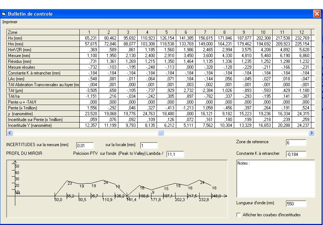Select the TAf (µm) row header
This screenshot has width=323, height=225.
coord(43,90)
